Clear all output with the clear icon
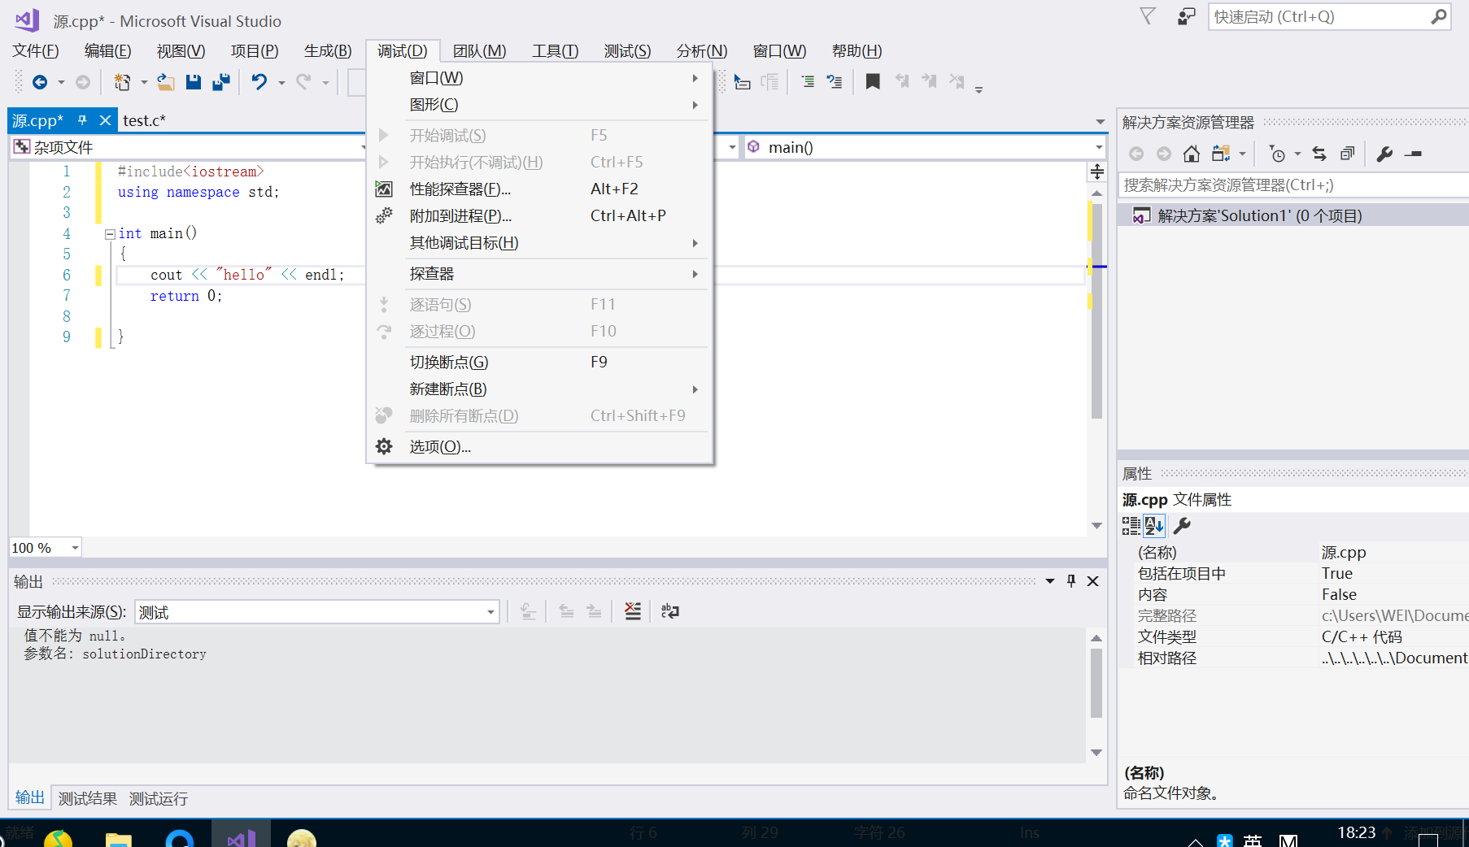This screenshot has width=1469, height=847. (x=633, y=611)
